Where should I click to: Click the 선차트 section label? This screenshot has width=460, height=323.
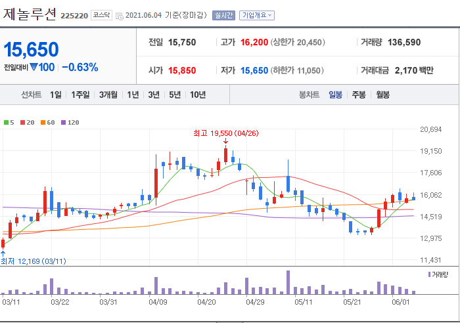32,95
